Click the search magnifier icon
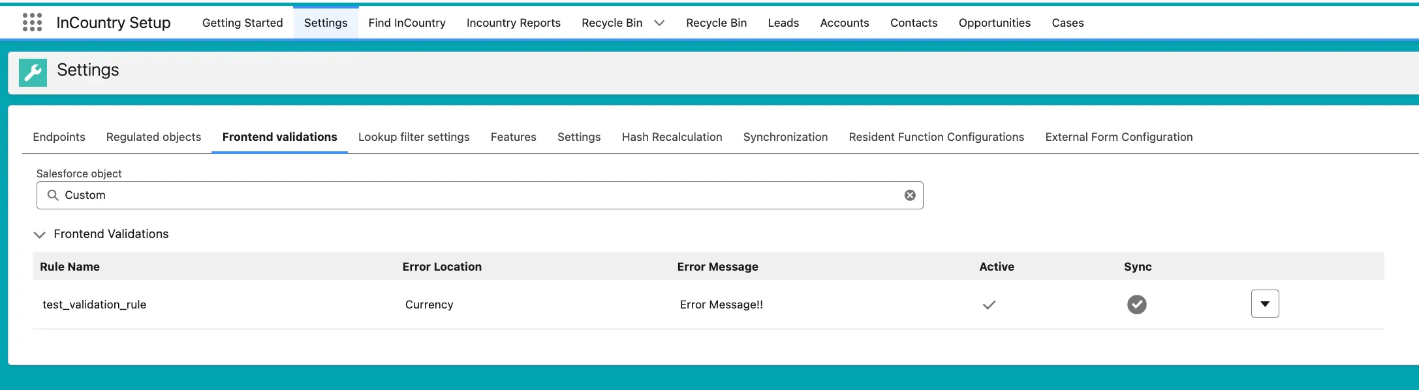The height and width of the screenshot is (390, 1419). [x=53, y=196]
